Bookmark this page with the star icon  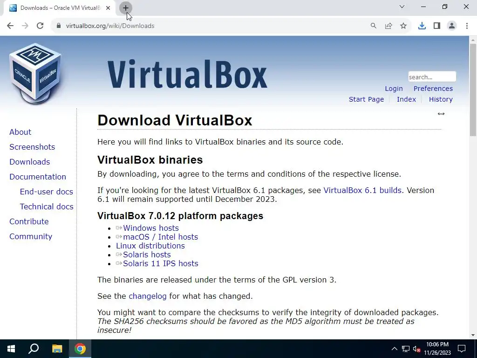(403, 26)
